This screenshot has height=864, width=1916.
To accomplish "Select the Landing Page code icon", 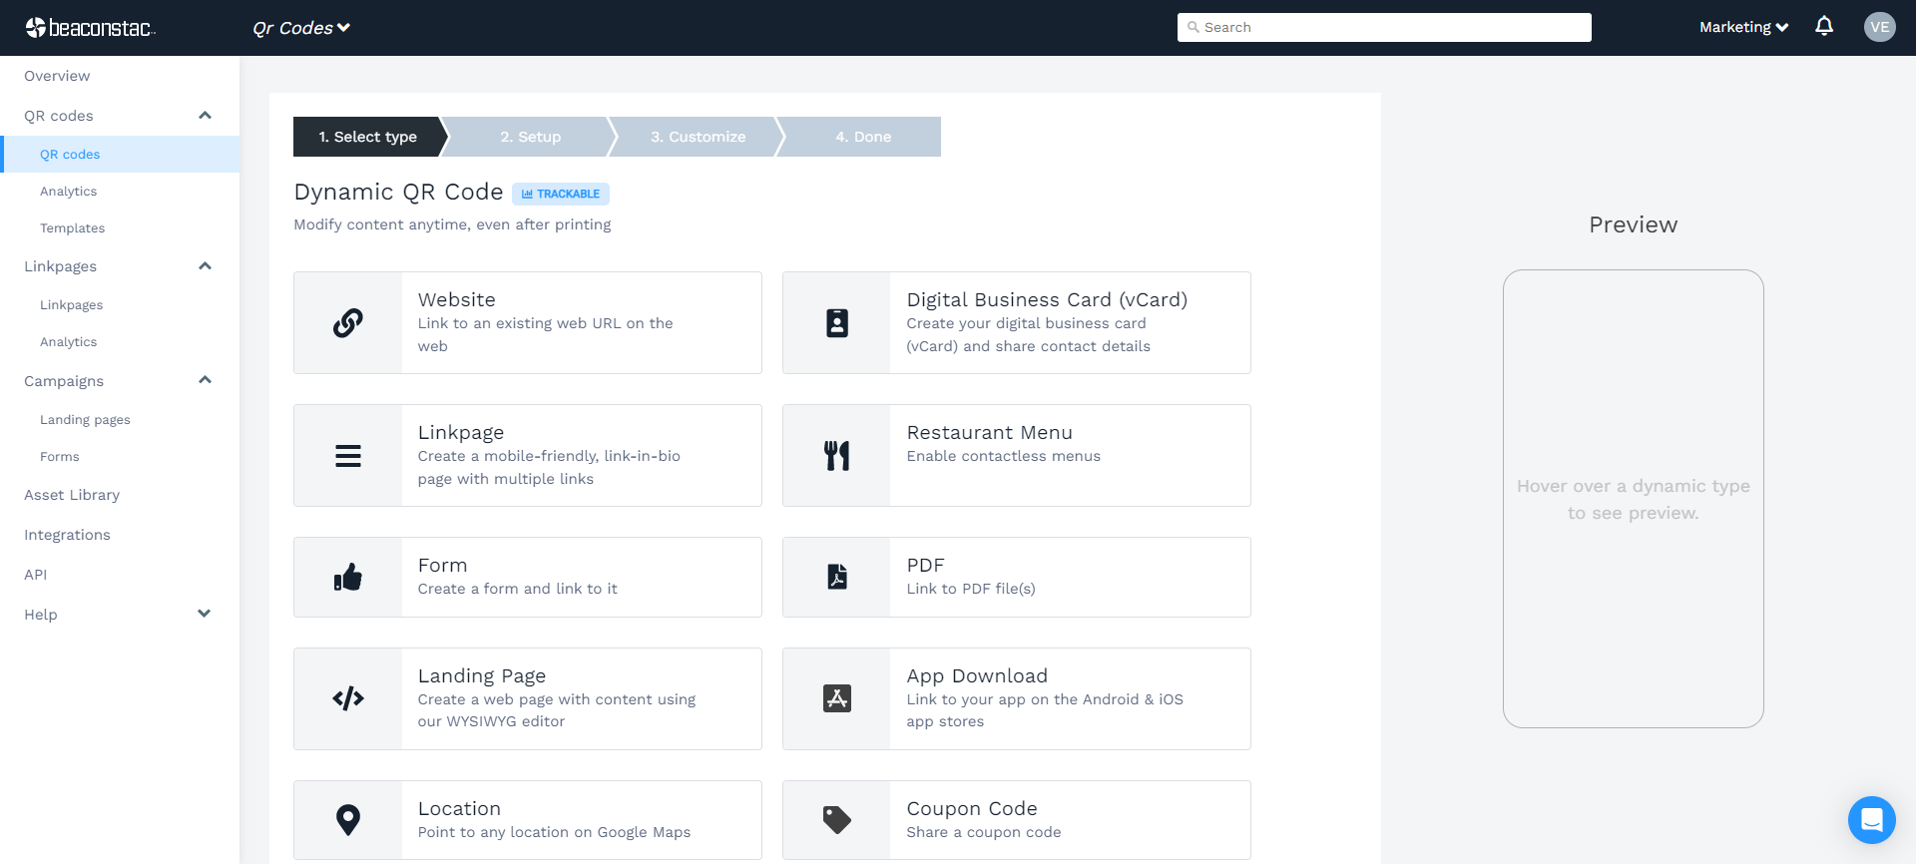I will coord(347,698).
